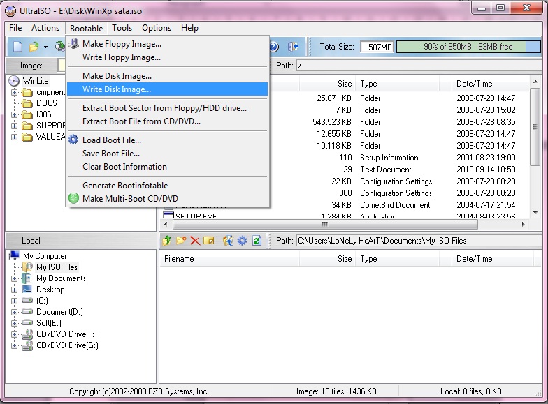Click the Date/Time column header in Local list
Viewport: 548px width, 404px height.
tap(492, 259)
